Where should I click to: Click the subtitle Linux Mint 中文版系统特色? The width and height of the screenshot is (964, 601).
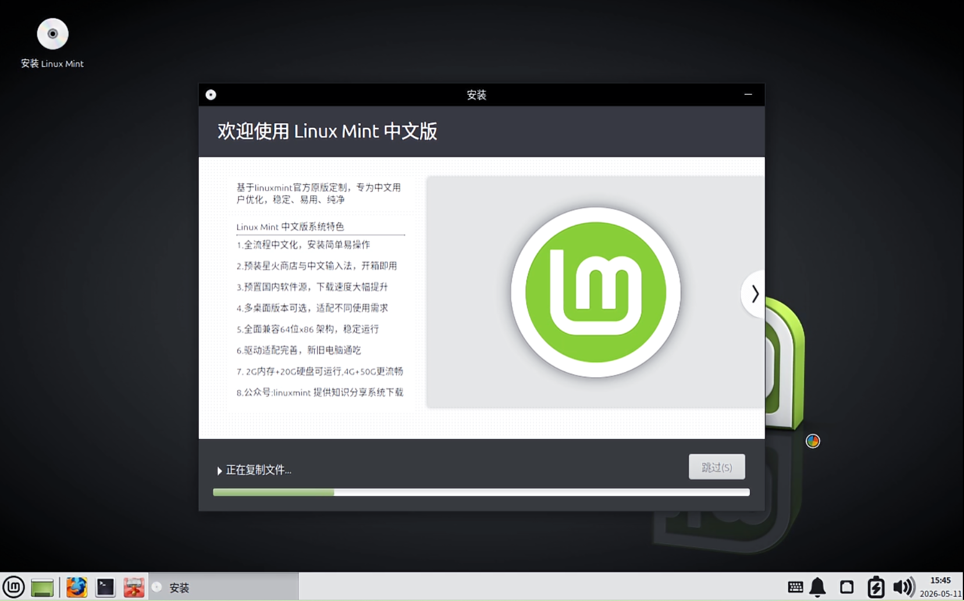pos(290,227)
